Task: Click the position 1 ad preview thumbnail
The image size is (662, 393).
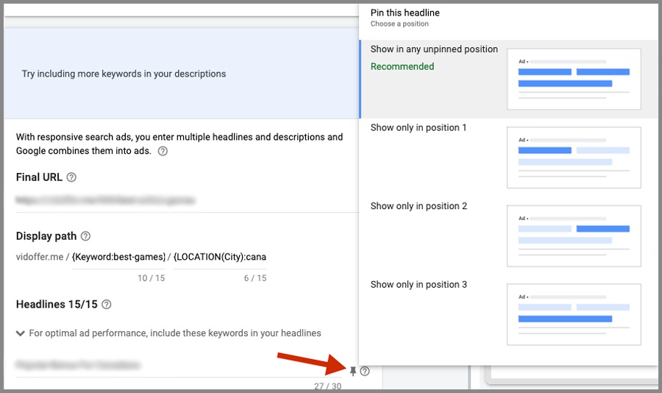Action: (x=574, y=157)
